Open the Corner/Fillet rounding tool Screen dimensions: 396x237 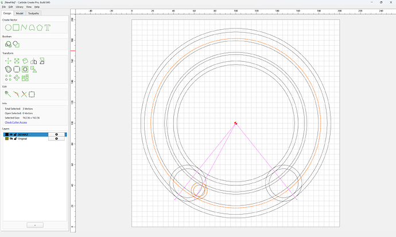(17, 69)
